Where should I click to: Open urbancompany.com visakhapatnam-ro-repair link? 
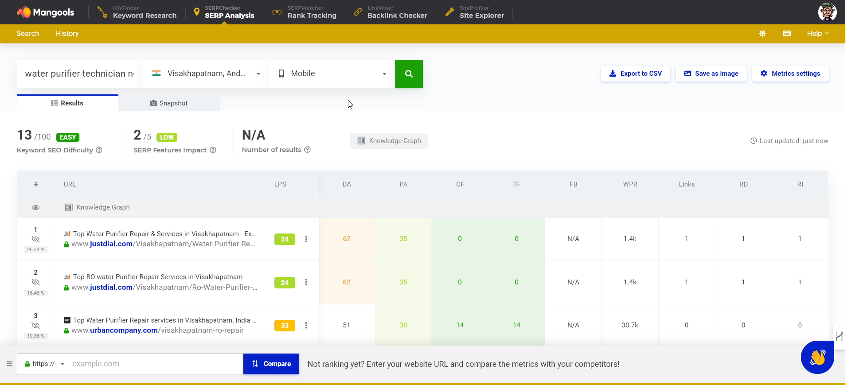(x=157, y=331)
